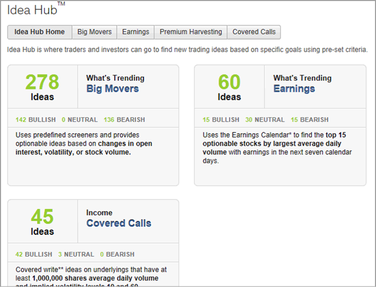Click What's Trending above Earnings

[x=302, y=78]
